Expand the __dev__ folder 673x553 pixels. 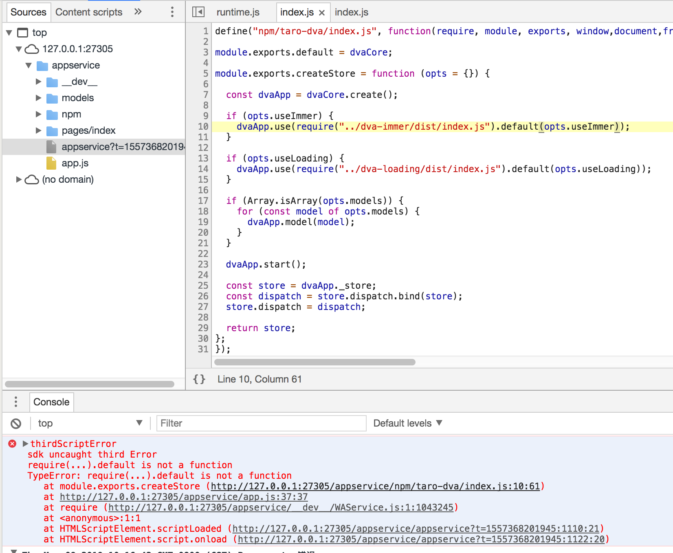pos(39,82)
